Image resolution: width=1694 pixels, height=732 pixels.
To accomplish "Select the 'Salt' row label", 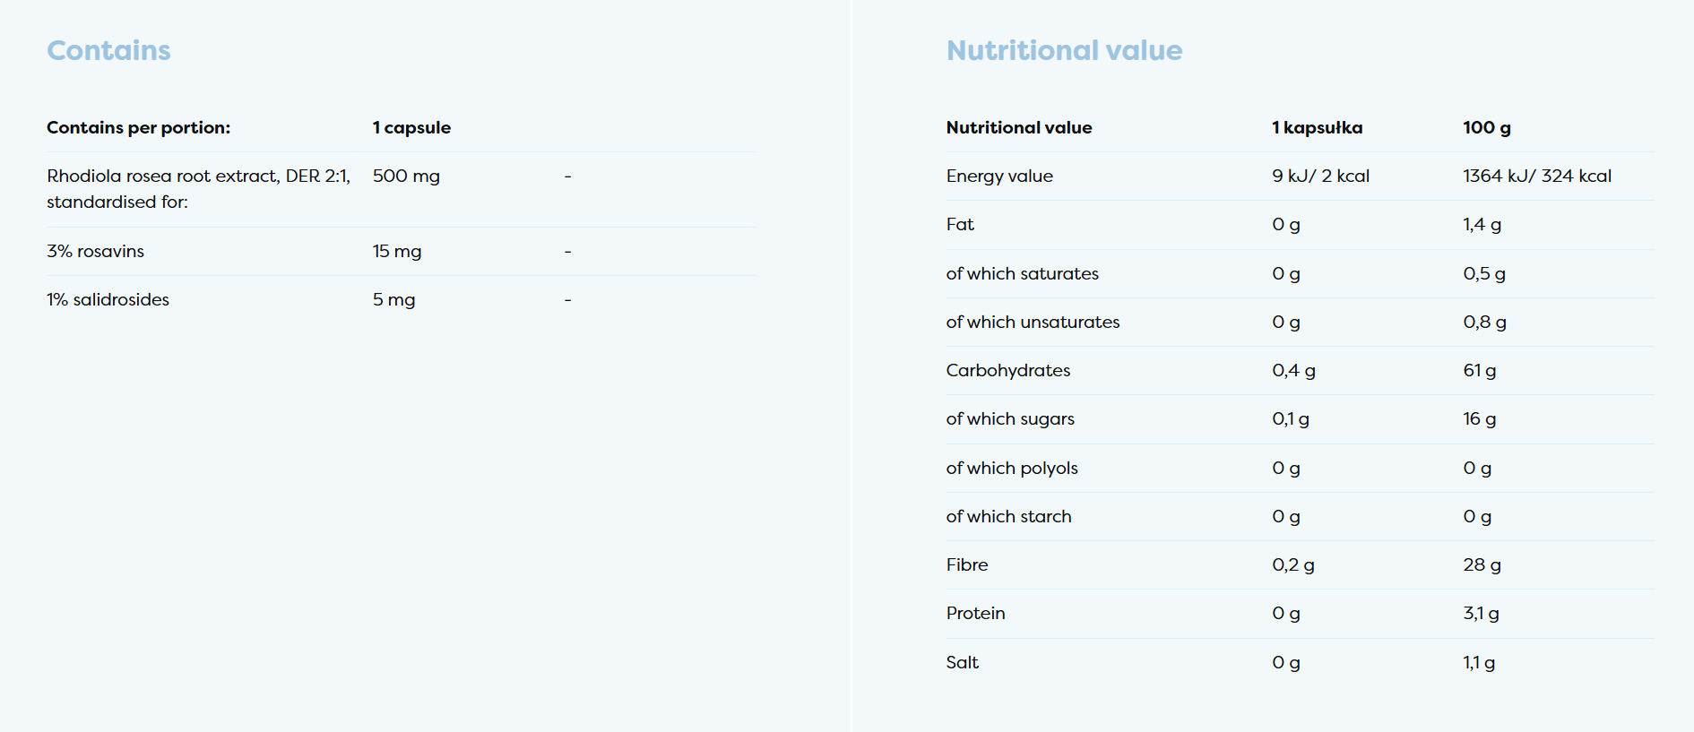I will 962,663.
